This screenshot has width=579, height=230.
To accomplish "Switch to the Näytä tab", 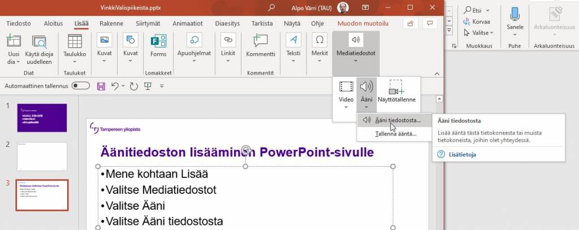I will (292, 23).
